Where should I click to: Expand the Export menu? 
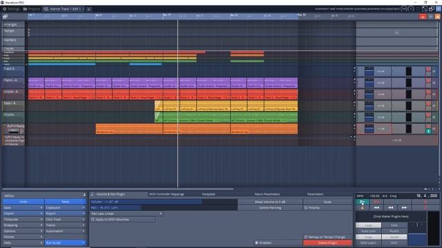pyautogui.click(x=66, y=214)
